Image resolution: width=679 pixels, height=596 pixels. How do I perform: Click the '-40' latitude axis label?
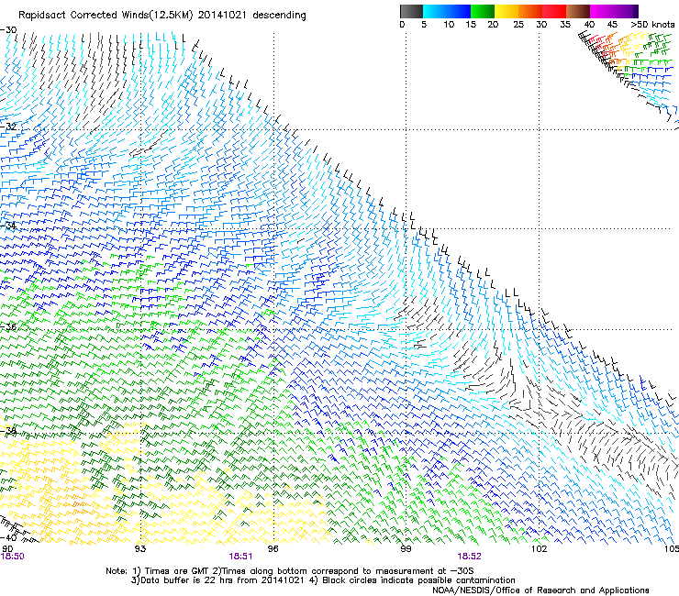(8, 537)
